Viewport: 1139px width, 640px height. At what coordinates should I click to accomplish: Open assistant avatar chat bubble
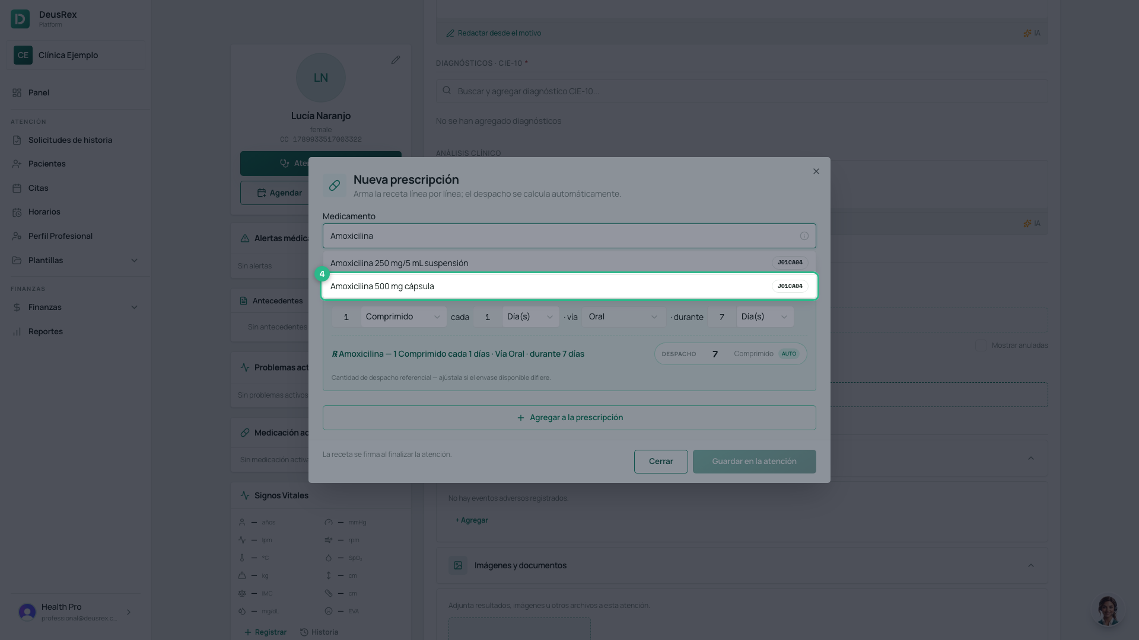1108,610
